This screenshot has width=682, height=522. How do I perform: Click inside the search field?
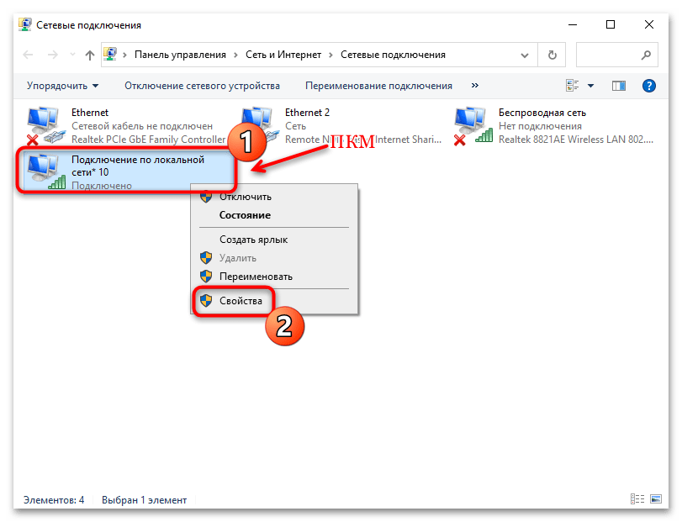(x=617, y=54)
